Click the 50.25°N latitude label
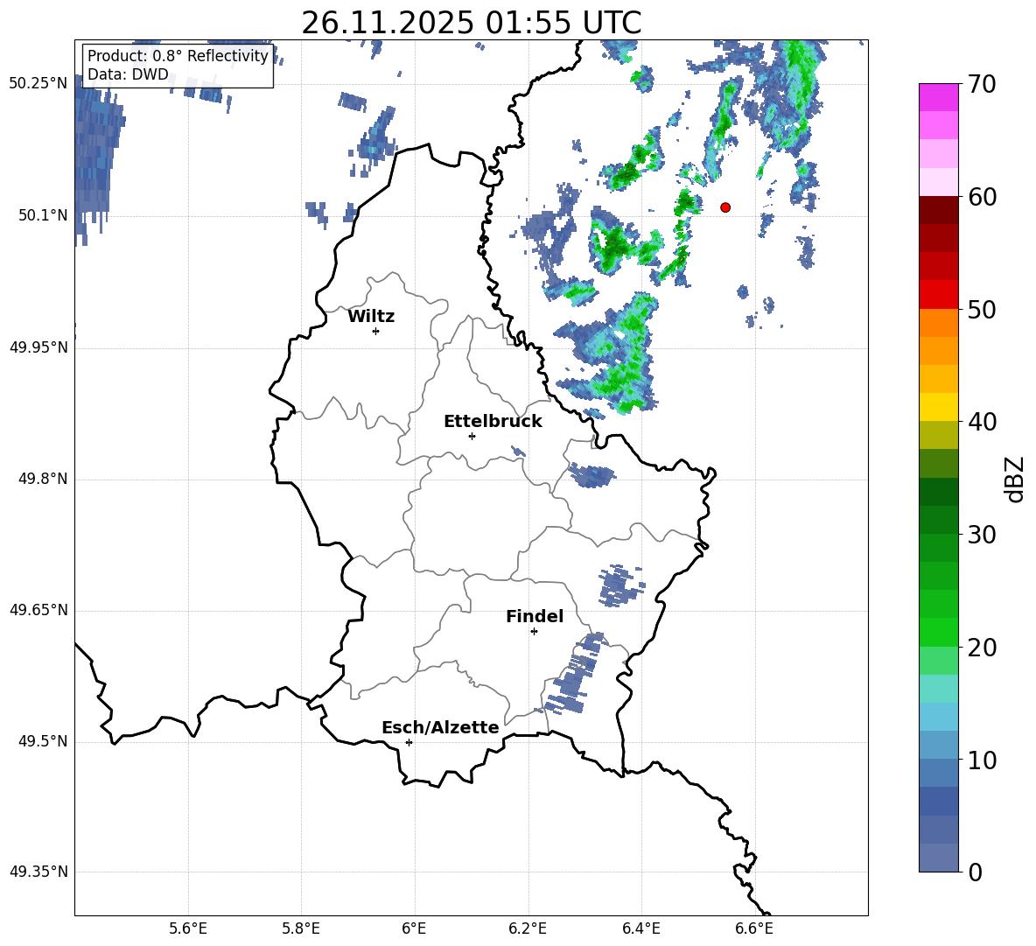 pyautogui.click(x=38, y=84)
